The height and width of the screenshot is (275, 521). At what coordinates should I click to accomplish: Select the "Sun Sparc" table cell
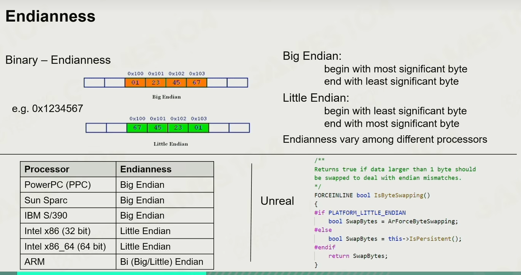(x=68, y=200)
